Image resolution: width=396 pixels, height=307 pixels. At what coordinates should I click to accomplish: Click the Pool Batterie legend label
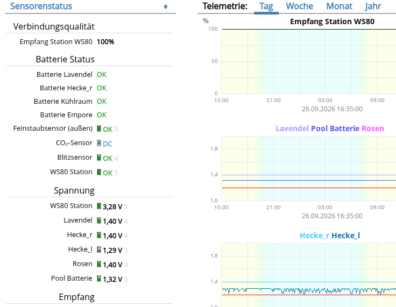coord(335,128)
